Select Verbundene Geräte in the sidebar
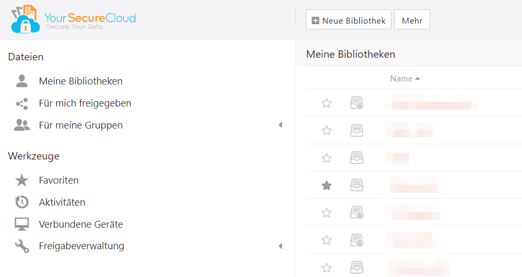 [x=81, y=224]
